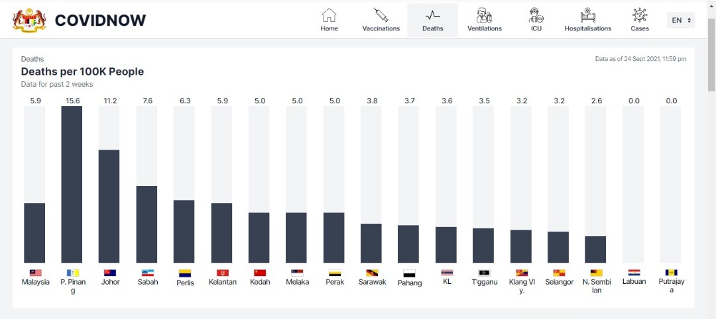Click the Sarawak flag icon
The height and width of the screenshot is (319, 716).
(x=372, y=273)
